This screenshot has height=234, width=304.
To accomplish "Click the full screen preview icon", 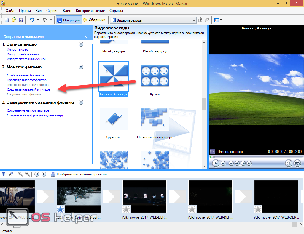I will [x=213, y=152].
